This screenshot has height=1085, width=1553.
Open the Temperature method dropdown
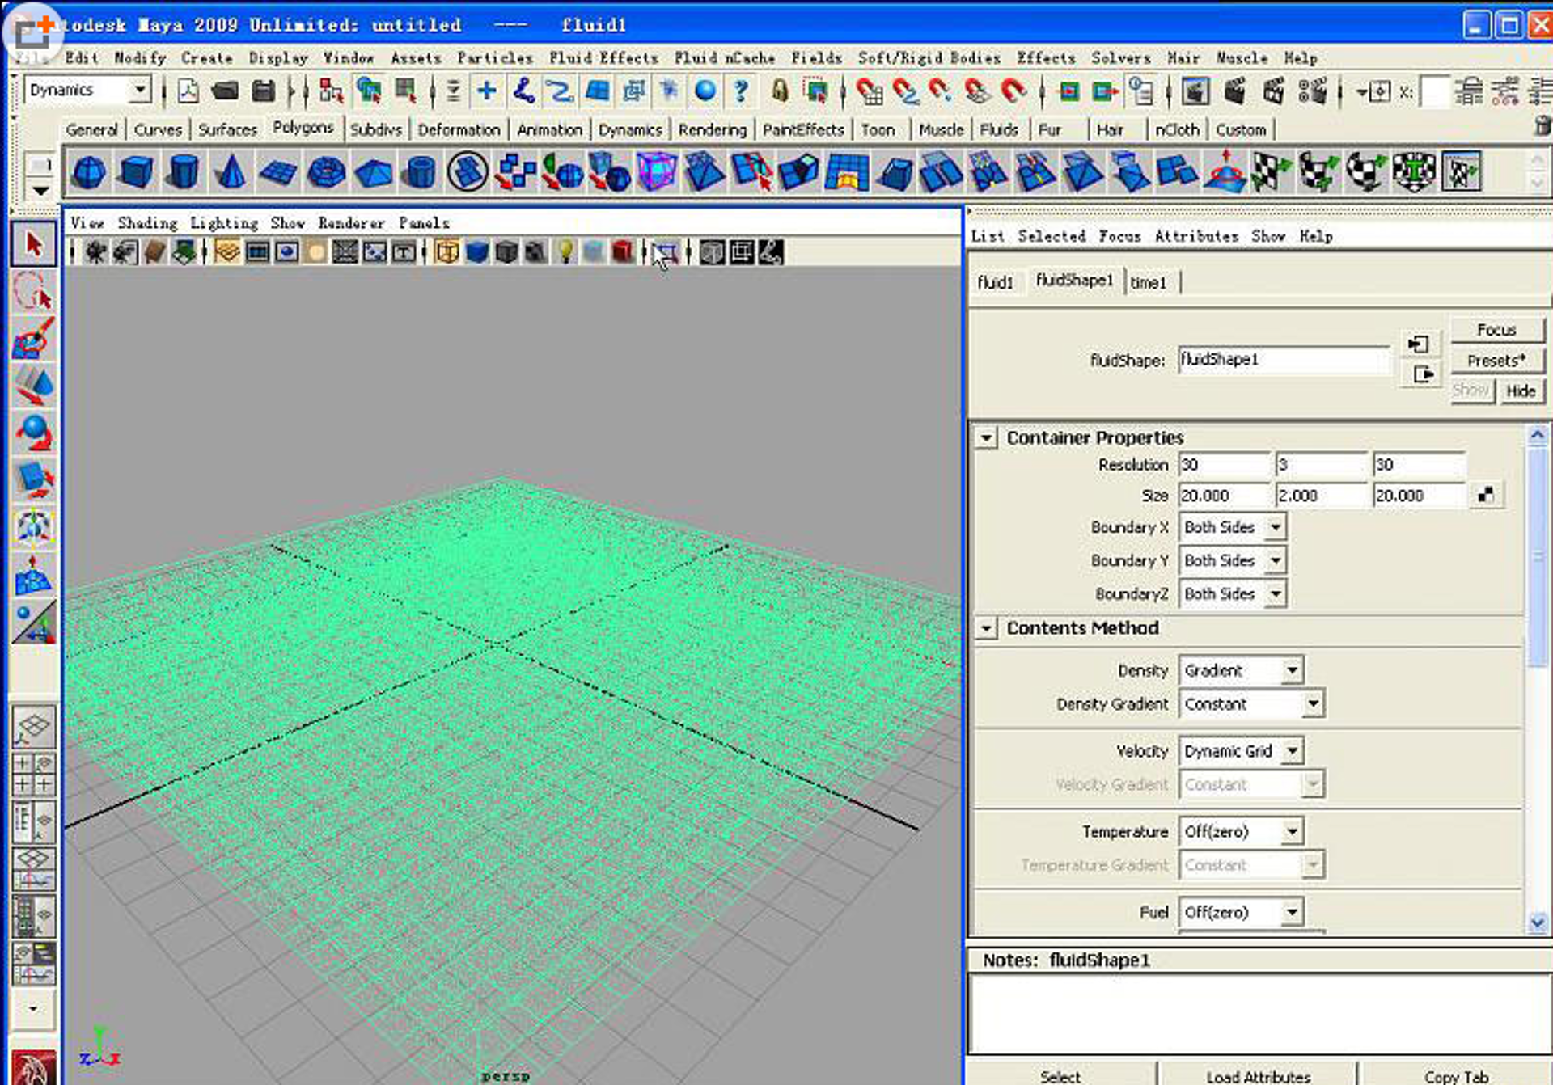click(1242, 831)
